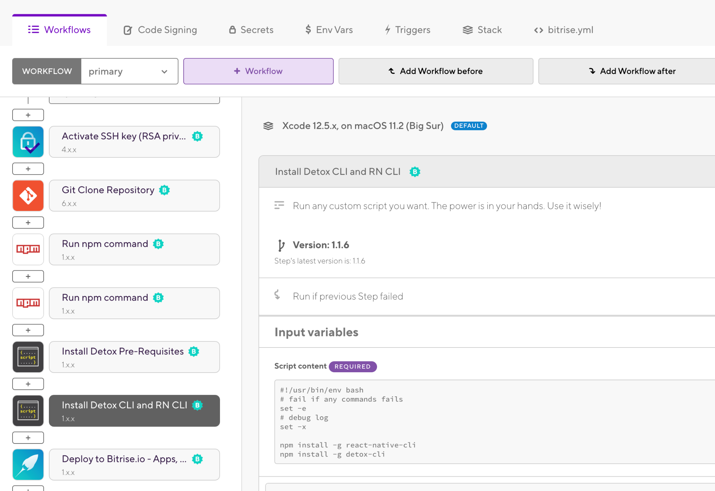Select the Install Detox Pre-Requisites step

click(134, 357)
